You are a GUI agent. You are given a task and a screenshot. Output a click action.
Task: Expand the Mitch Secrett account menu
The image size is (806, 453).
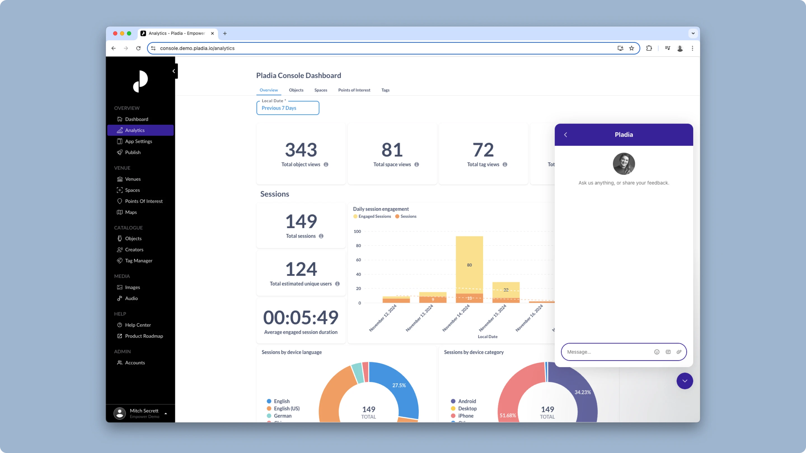tap(166, 413)
